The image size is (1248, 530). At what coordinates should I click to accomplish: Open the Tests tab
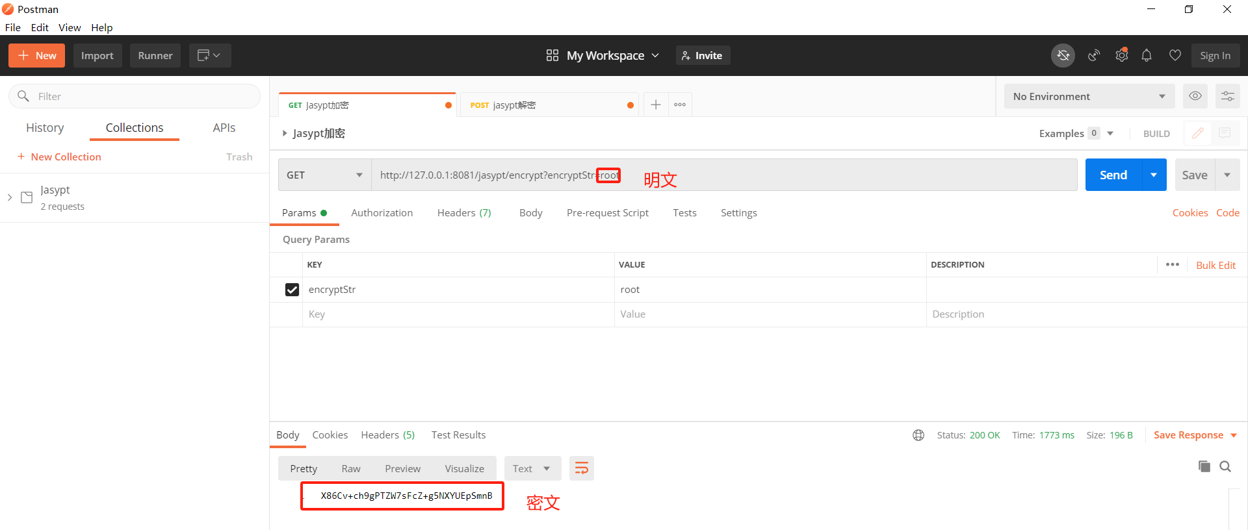coord(684,213)
